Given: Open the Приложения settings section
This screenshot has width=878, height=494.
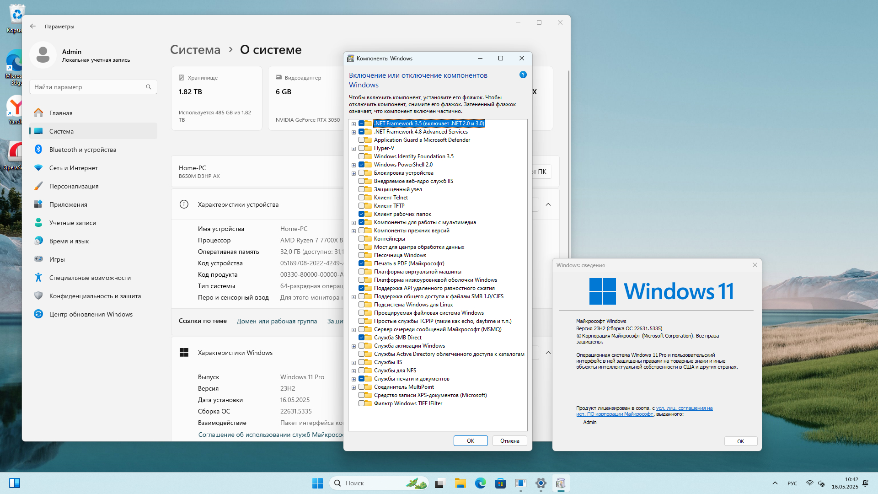Looking at the screenshot, I should point(68,204).
